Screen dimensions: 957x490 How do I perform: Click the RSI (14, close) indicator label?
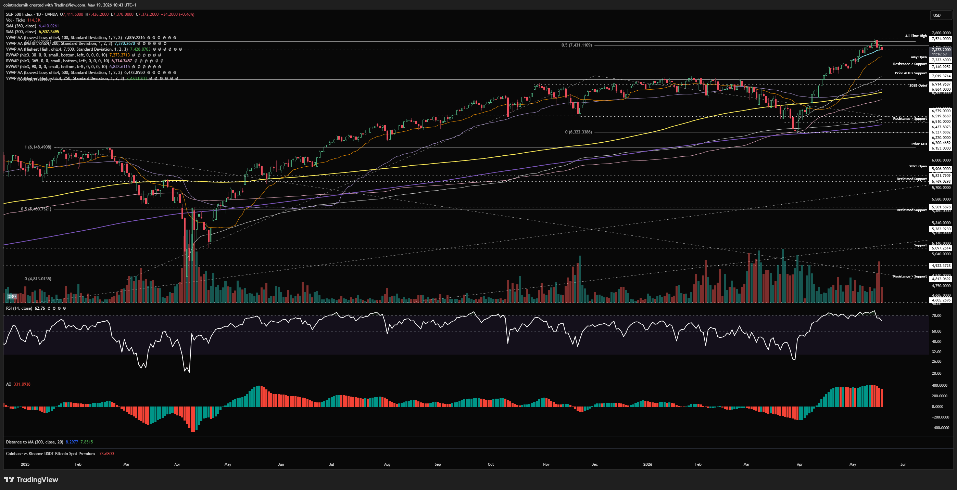click(x=19, y=308)
